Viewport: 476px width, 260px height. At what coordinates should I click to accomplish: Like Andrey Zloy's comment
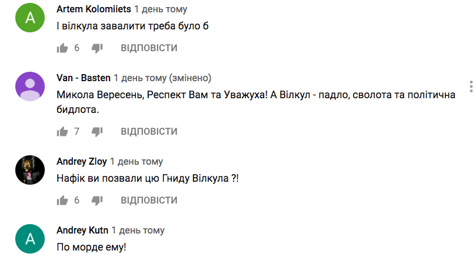[x=62, y=200]
